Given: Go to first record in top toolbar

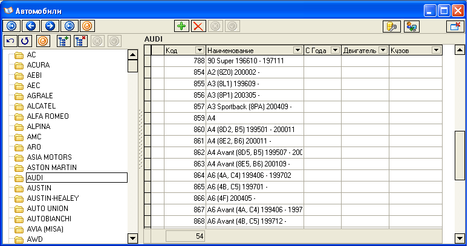Looking at the screenshot, I should [11, 26].
